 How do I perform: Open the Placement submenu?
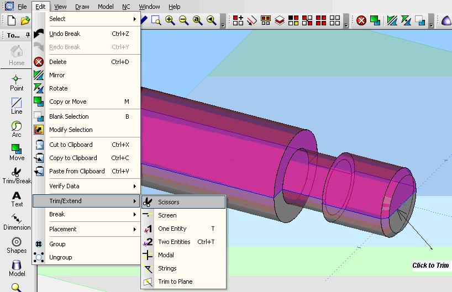[x=91, y=229]
